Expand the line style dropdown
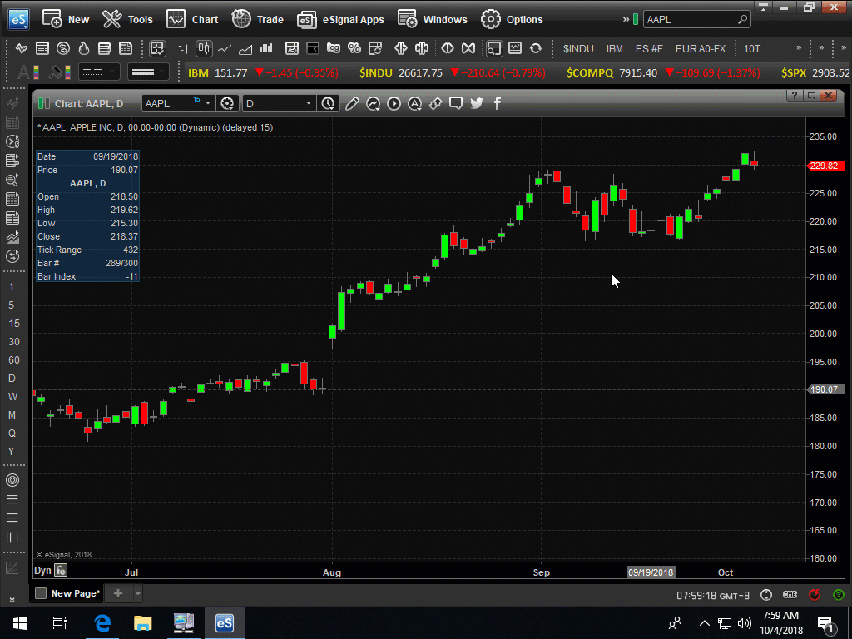The image size is (852, 639). pyautogui.click(x=100, y=72)
